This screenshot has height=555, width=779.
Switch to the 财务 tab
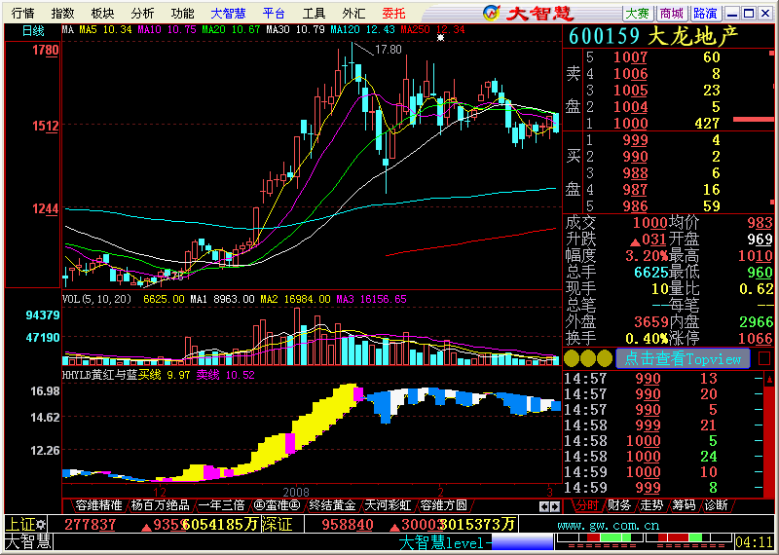pyautogui.click(x=619, y=505)
